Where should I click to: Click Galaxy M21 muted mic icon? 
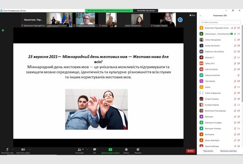(235, 63)
